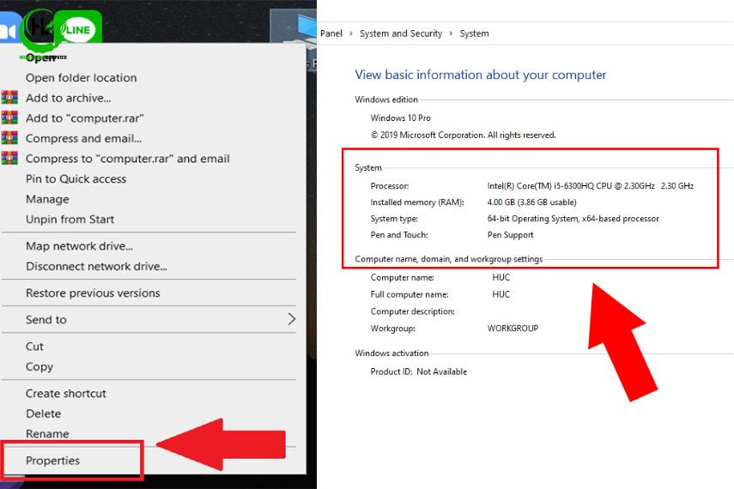Screen dimensions: 734x489
Task: Select Add to archive... entry
Action: [x=69, y=98]
